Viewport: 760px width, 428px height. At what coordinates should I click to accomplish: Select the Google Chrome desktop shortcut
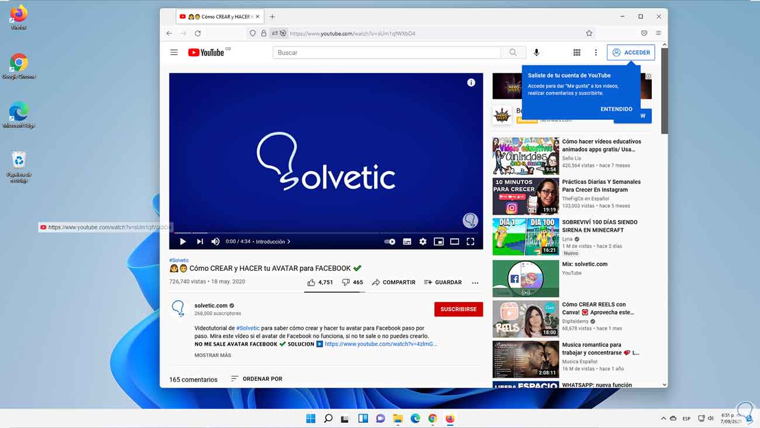(19, 66)
